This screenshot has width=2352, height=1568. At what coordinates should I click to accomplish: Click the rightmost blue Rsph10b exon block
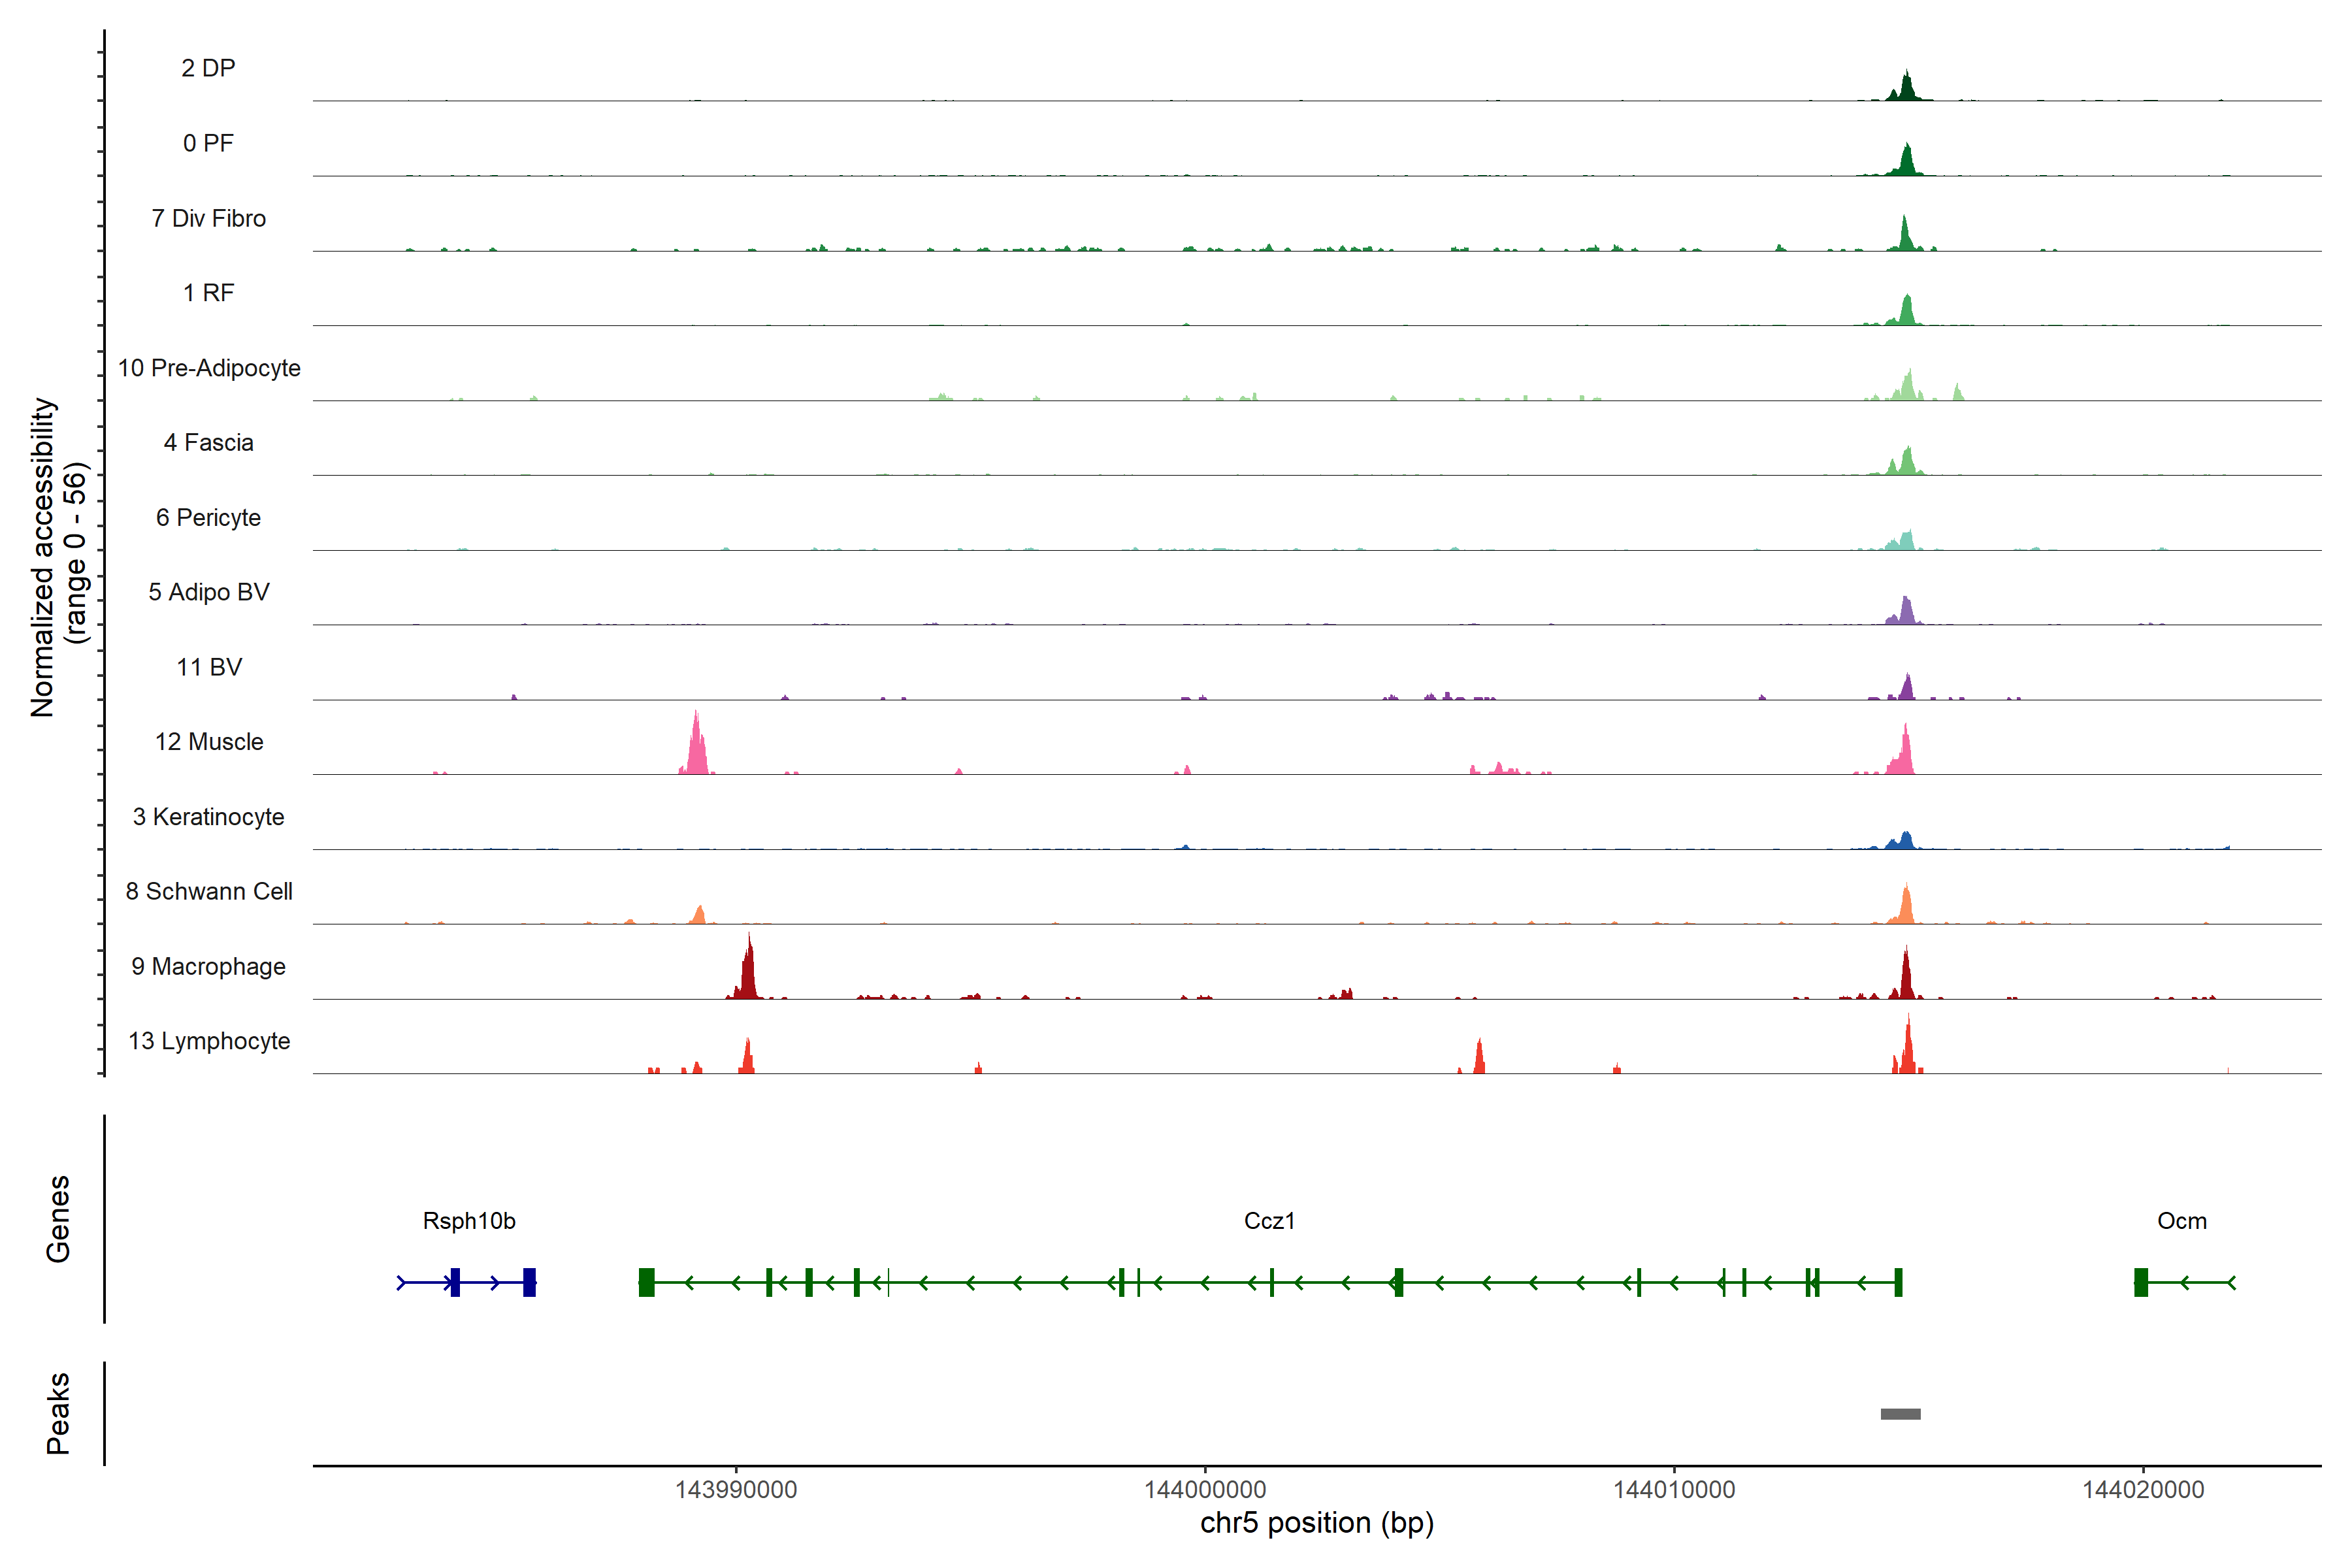tap(529, 1282)
